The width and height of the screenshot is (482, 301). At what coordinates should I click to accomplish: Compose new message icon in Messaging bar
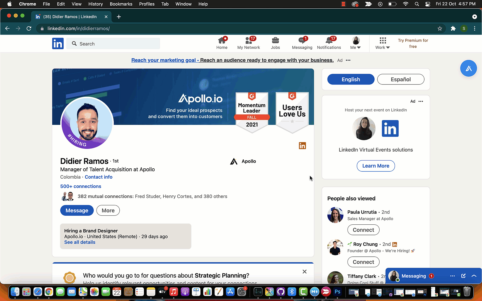click(x=463, y=276)
